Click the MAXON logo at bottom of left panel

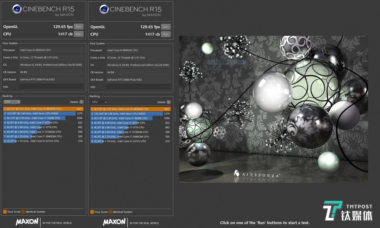[27, 222]
